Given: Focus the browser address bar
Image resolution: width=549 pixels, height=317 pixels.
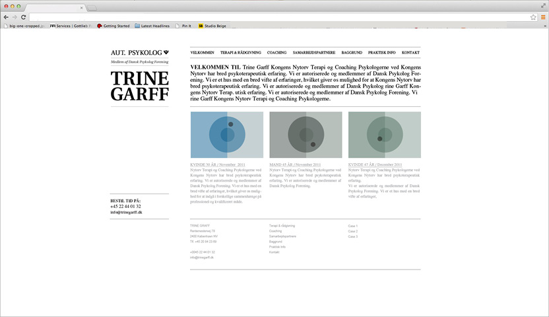Looking at the screenshot, I should coord(278,17).
